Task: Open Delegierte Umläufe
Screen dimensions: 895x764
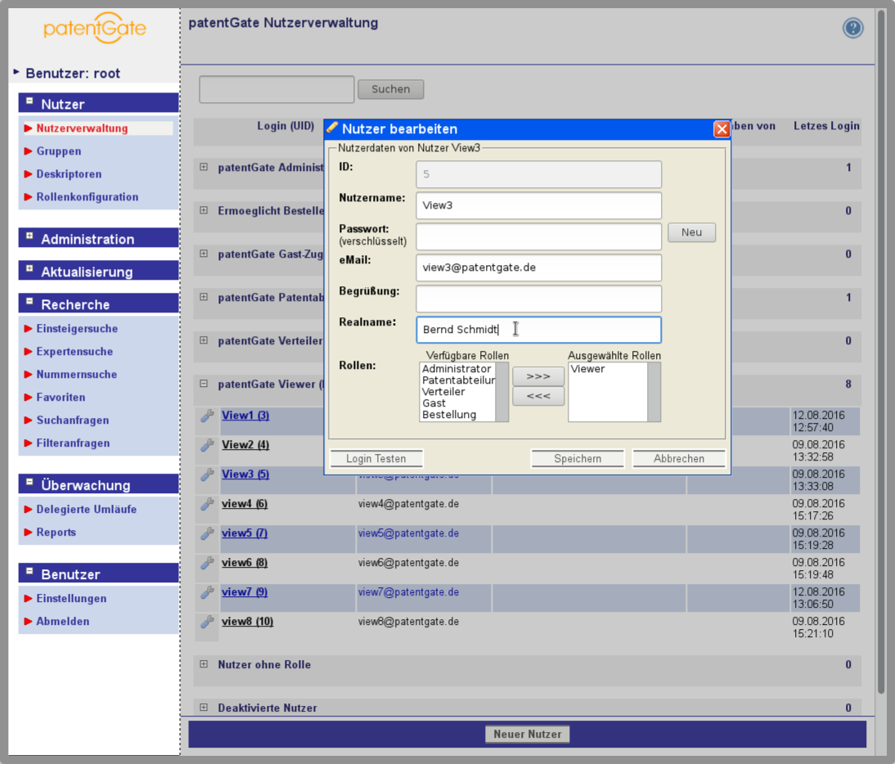Action: click(87, 509)
